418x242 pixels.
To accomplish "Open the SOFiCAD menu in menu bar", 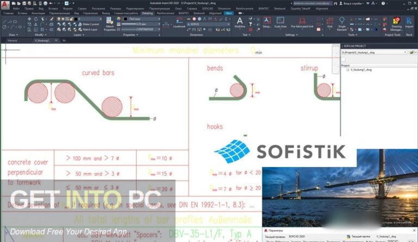I will click(207, 9).
